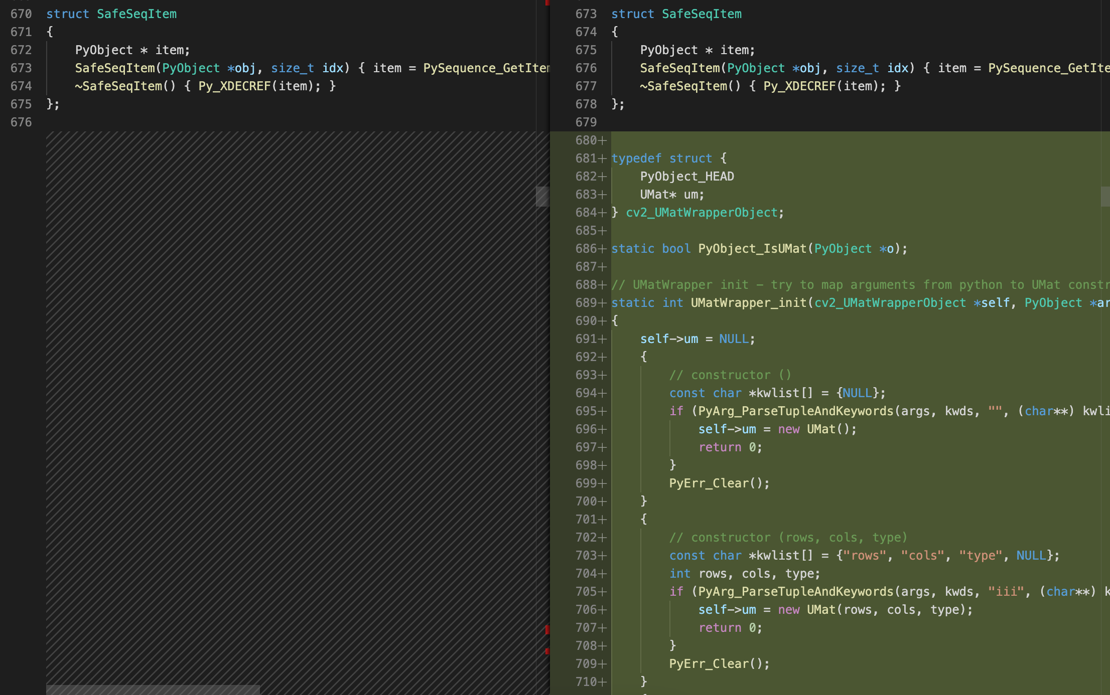1110x695 pixels.
Task: Click the left pane vertical scrollbar slider
Action: (x=542, y=197)
